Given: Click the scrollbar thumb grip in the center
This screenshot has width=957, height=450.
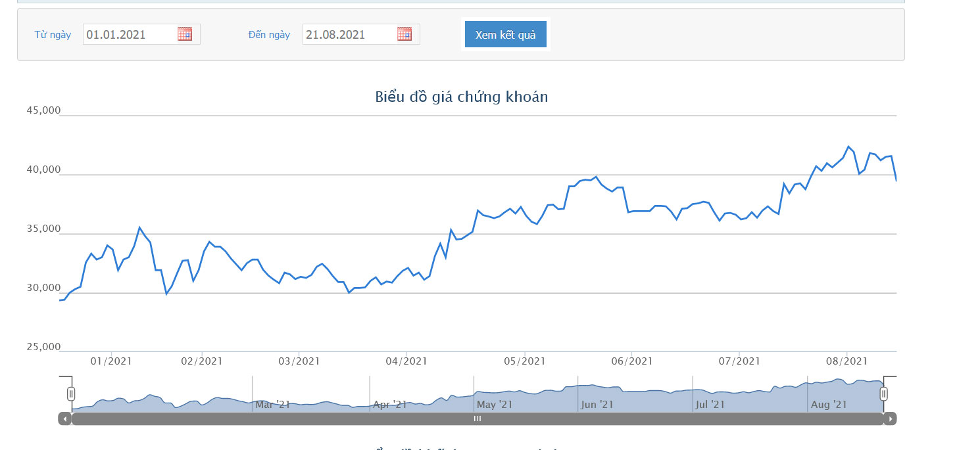Looking at the screenshot, I should coord(478,418).
